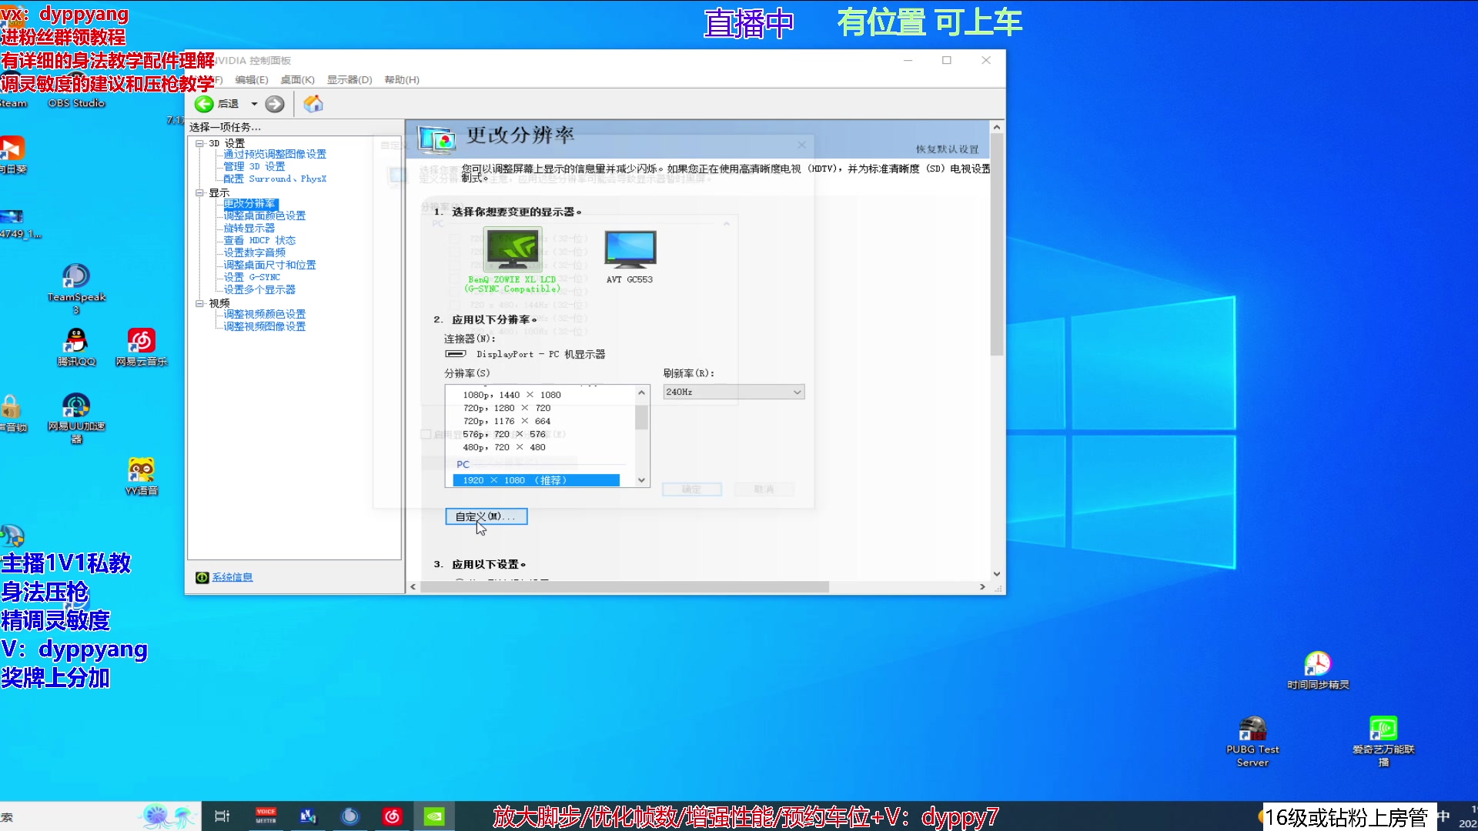Click resolution list scroll up arrow

point(641,393)
